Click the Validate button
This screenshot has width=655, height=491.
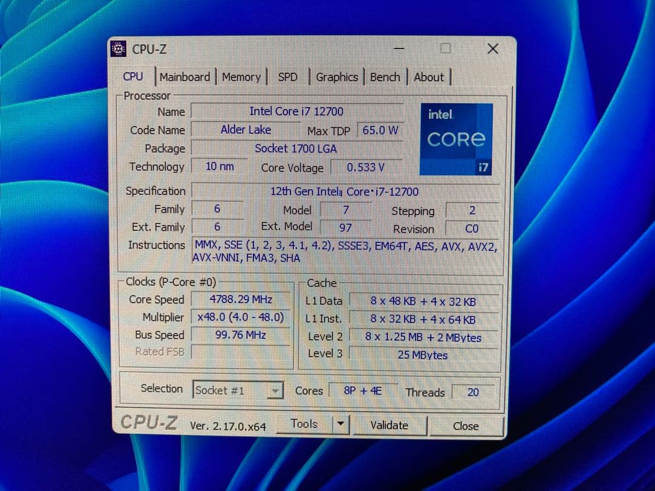click(x=389, y=425)
